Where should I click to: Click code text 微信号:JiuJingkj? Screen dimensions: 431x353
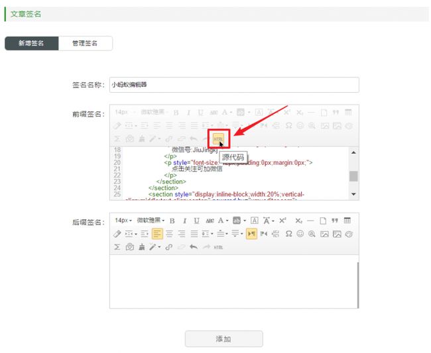[x=194, y=150]
